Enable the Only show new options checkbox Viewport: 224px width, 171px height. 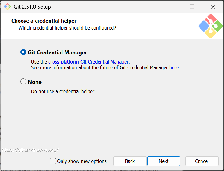coord(53,161)
